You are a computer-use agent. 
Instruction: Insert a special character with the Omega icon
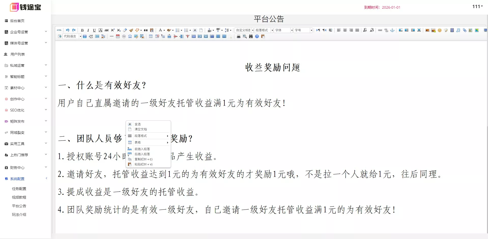click(x=130, y=36)
